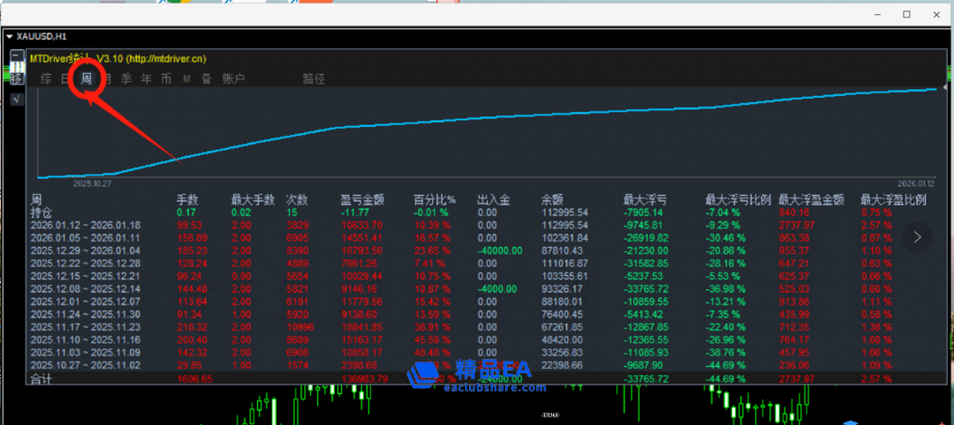Select the 季 (quarterly) tab
This screenshot has height=425, width=954.
[126, 79]
